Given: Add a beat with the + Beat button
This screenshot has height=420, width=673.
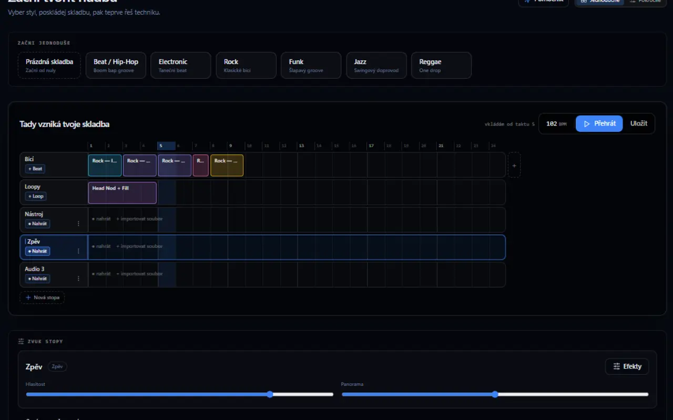Looking at the screenshot, I should point(35,169).
